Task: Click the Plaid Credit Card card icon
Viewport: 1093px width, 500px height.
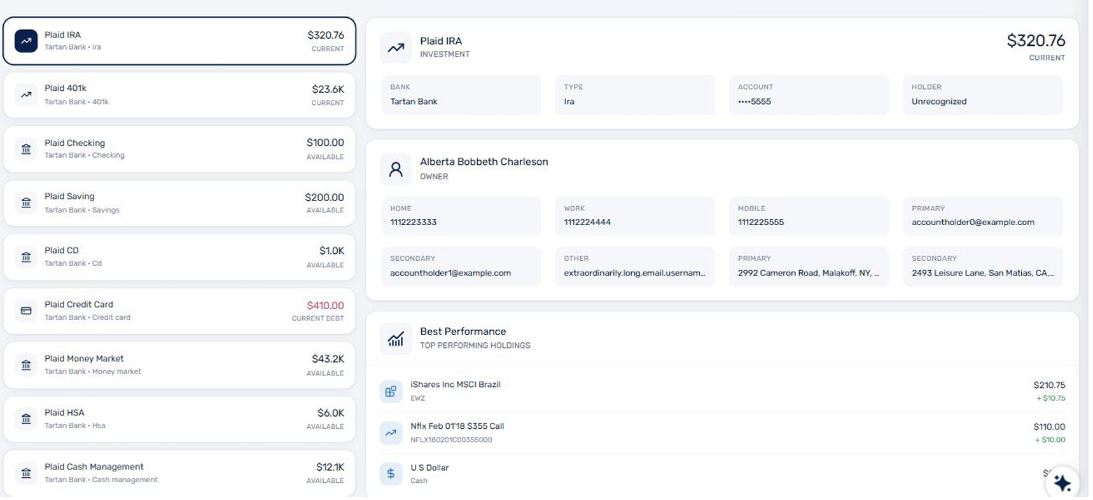Action: (26, 311)
